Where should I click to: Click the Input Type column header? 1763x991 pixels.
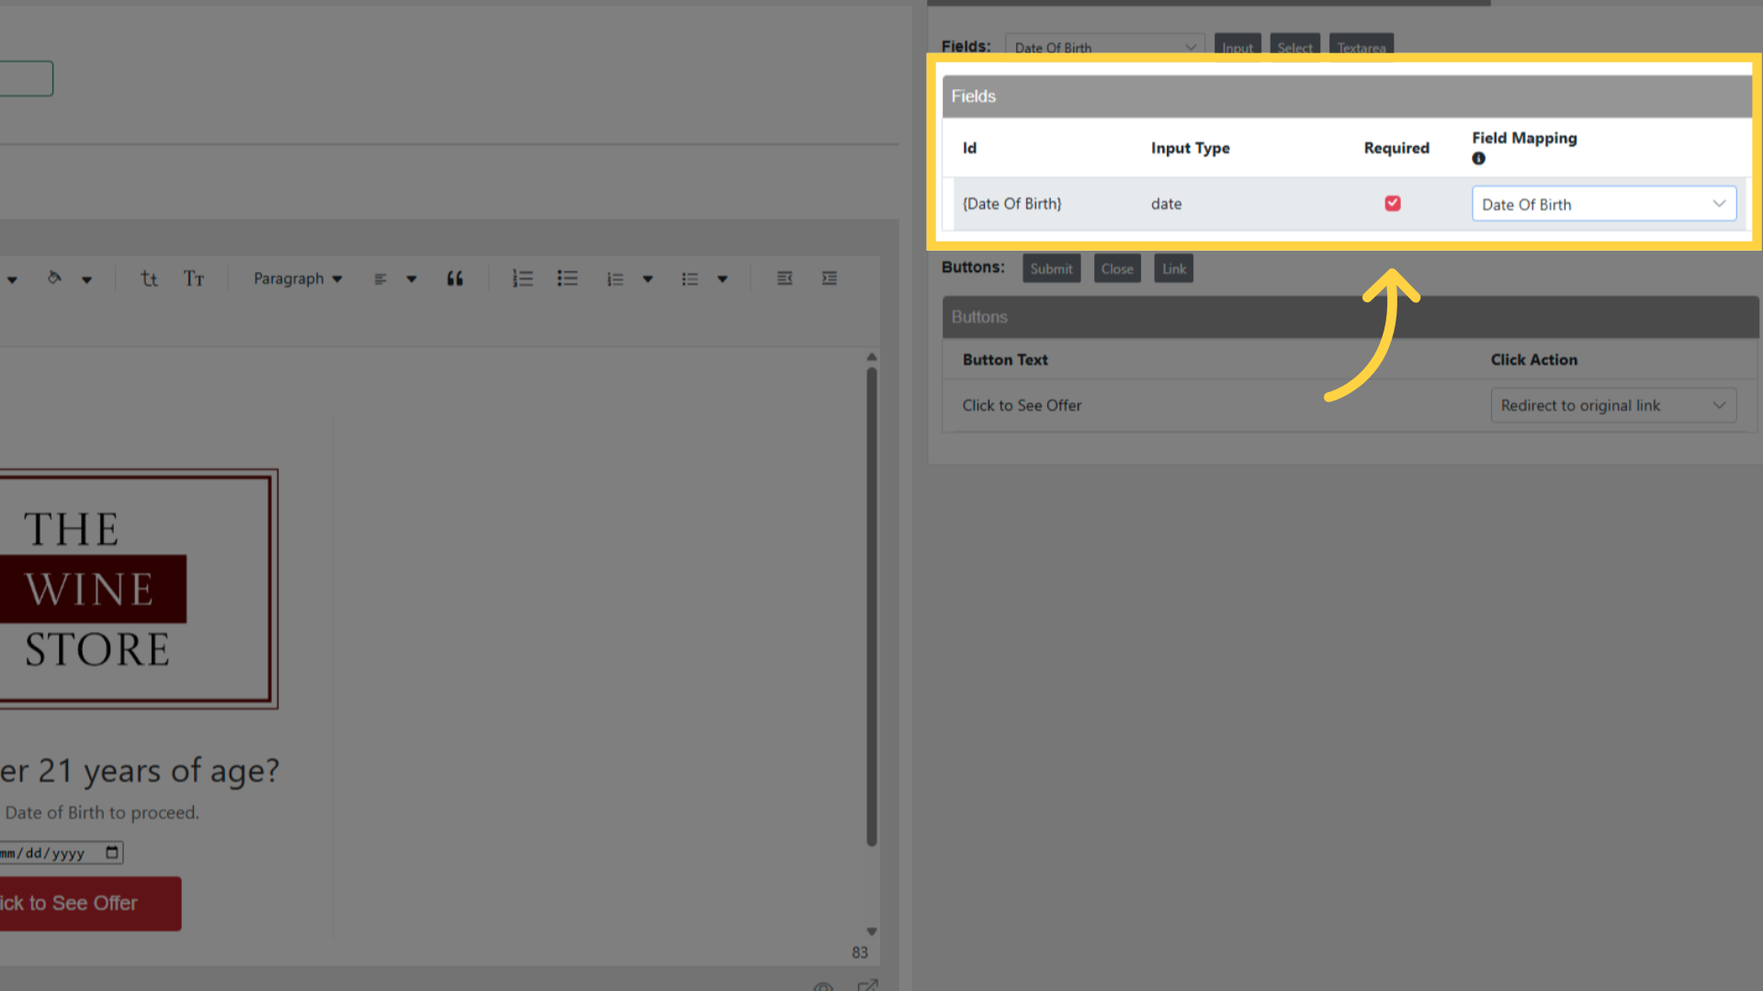(1190, 148)
